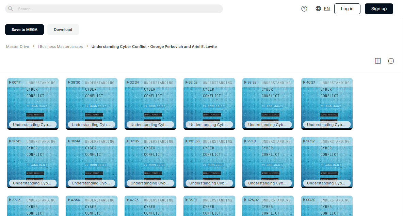Open I Business Masterclasses breadcrumb
Viewport: 403px width, 216px height.
point(60,47)
